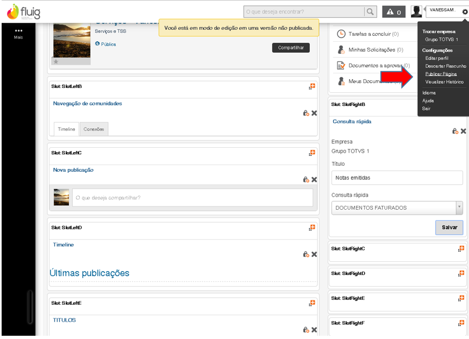Screen dimensions: 469x339
Task: Click the VANESSAM username label
Action: click(x=442, y=10)
